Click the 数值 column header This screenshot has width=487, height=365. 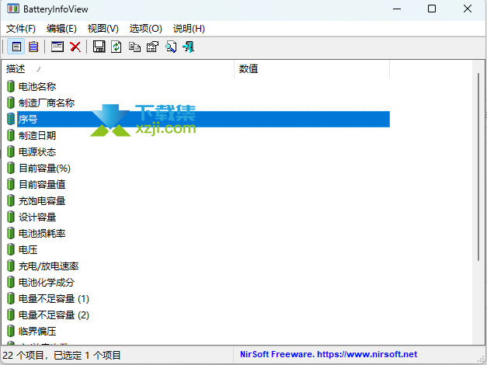point(311,69)
